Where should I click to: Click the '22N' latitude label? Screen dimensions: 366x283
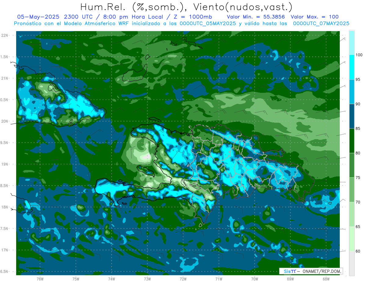coord(5,35)
